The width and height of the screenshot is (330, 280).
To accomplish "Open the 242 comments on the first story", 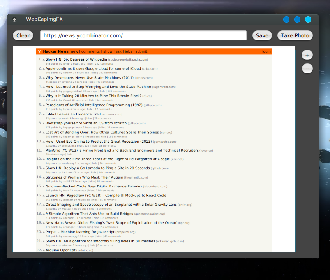I will coord(104,63).
